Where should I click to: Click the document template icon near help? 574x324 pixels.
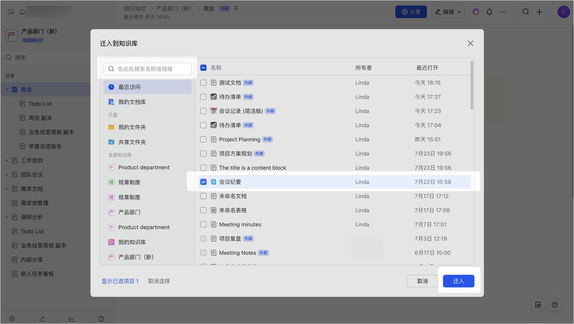538,305
